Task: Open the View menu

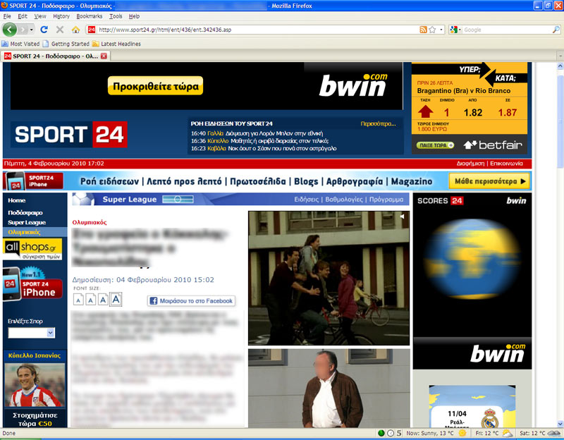Action: point(40,16)
